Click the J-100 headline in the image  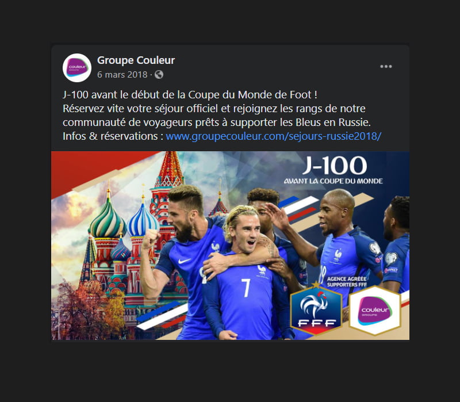click(335, 165)
